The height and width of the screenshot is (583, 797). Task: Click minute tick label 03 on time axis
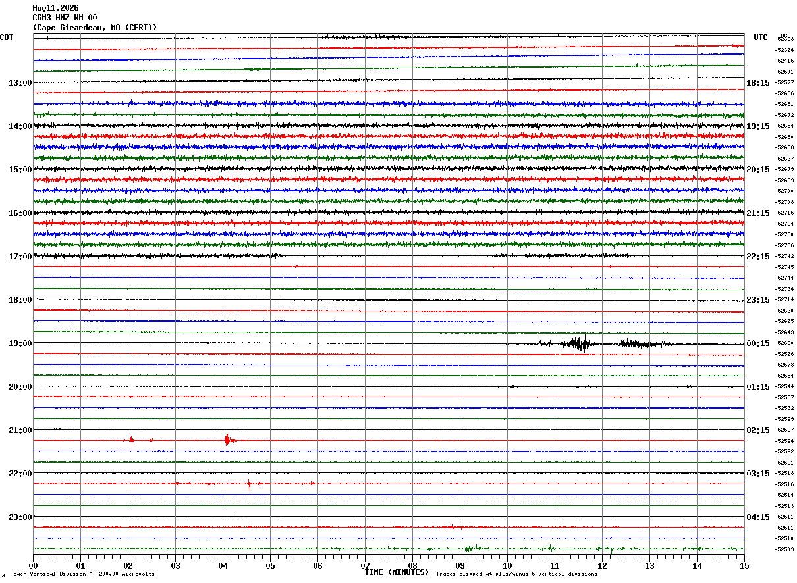[175, 565]
